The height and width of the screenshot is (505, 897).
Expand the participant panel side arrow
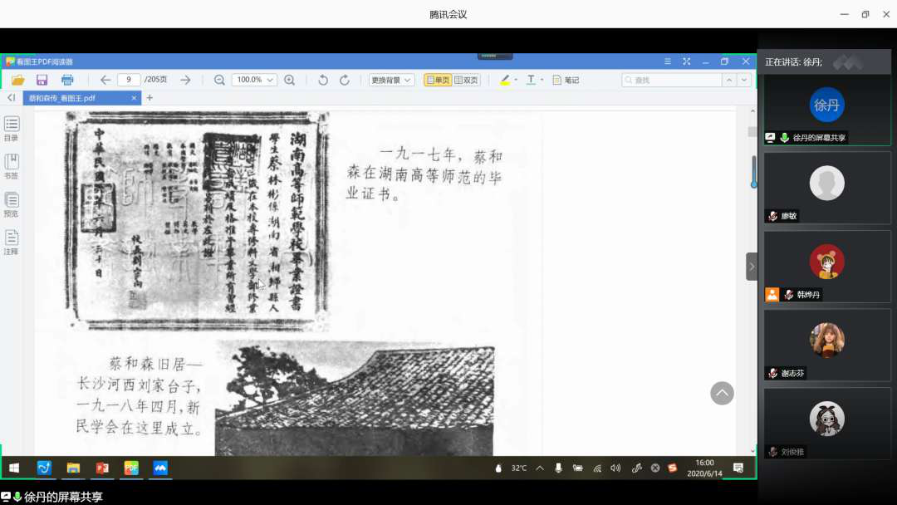coord(752,267)
